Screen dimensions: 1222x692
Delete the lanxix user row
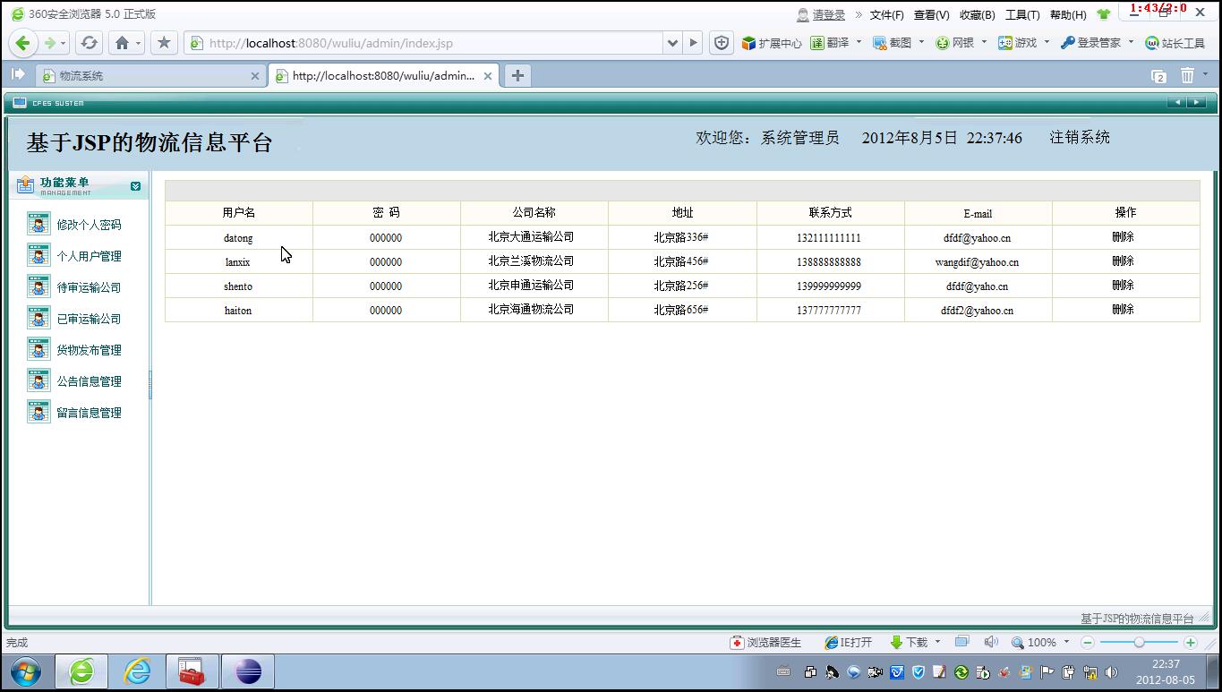point(1123,261)
